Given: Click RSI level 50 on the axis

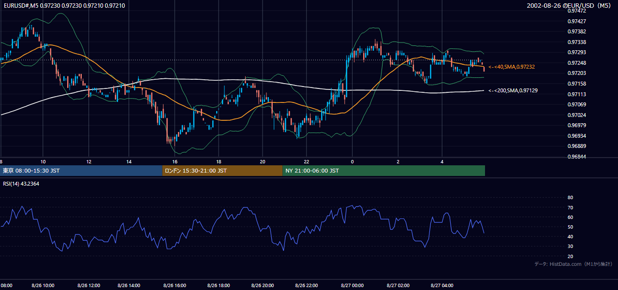Looking at the screenshot, I should click(570, 227).
